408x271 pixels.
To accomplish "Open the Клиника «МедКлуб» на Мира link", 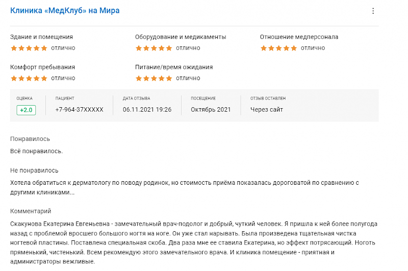I will [65, 11].
